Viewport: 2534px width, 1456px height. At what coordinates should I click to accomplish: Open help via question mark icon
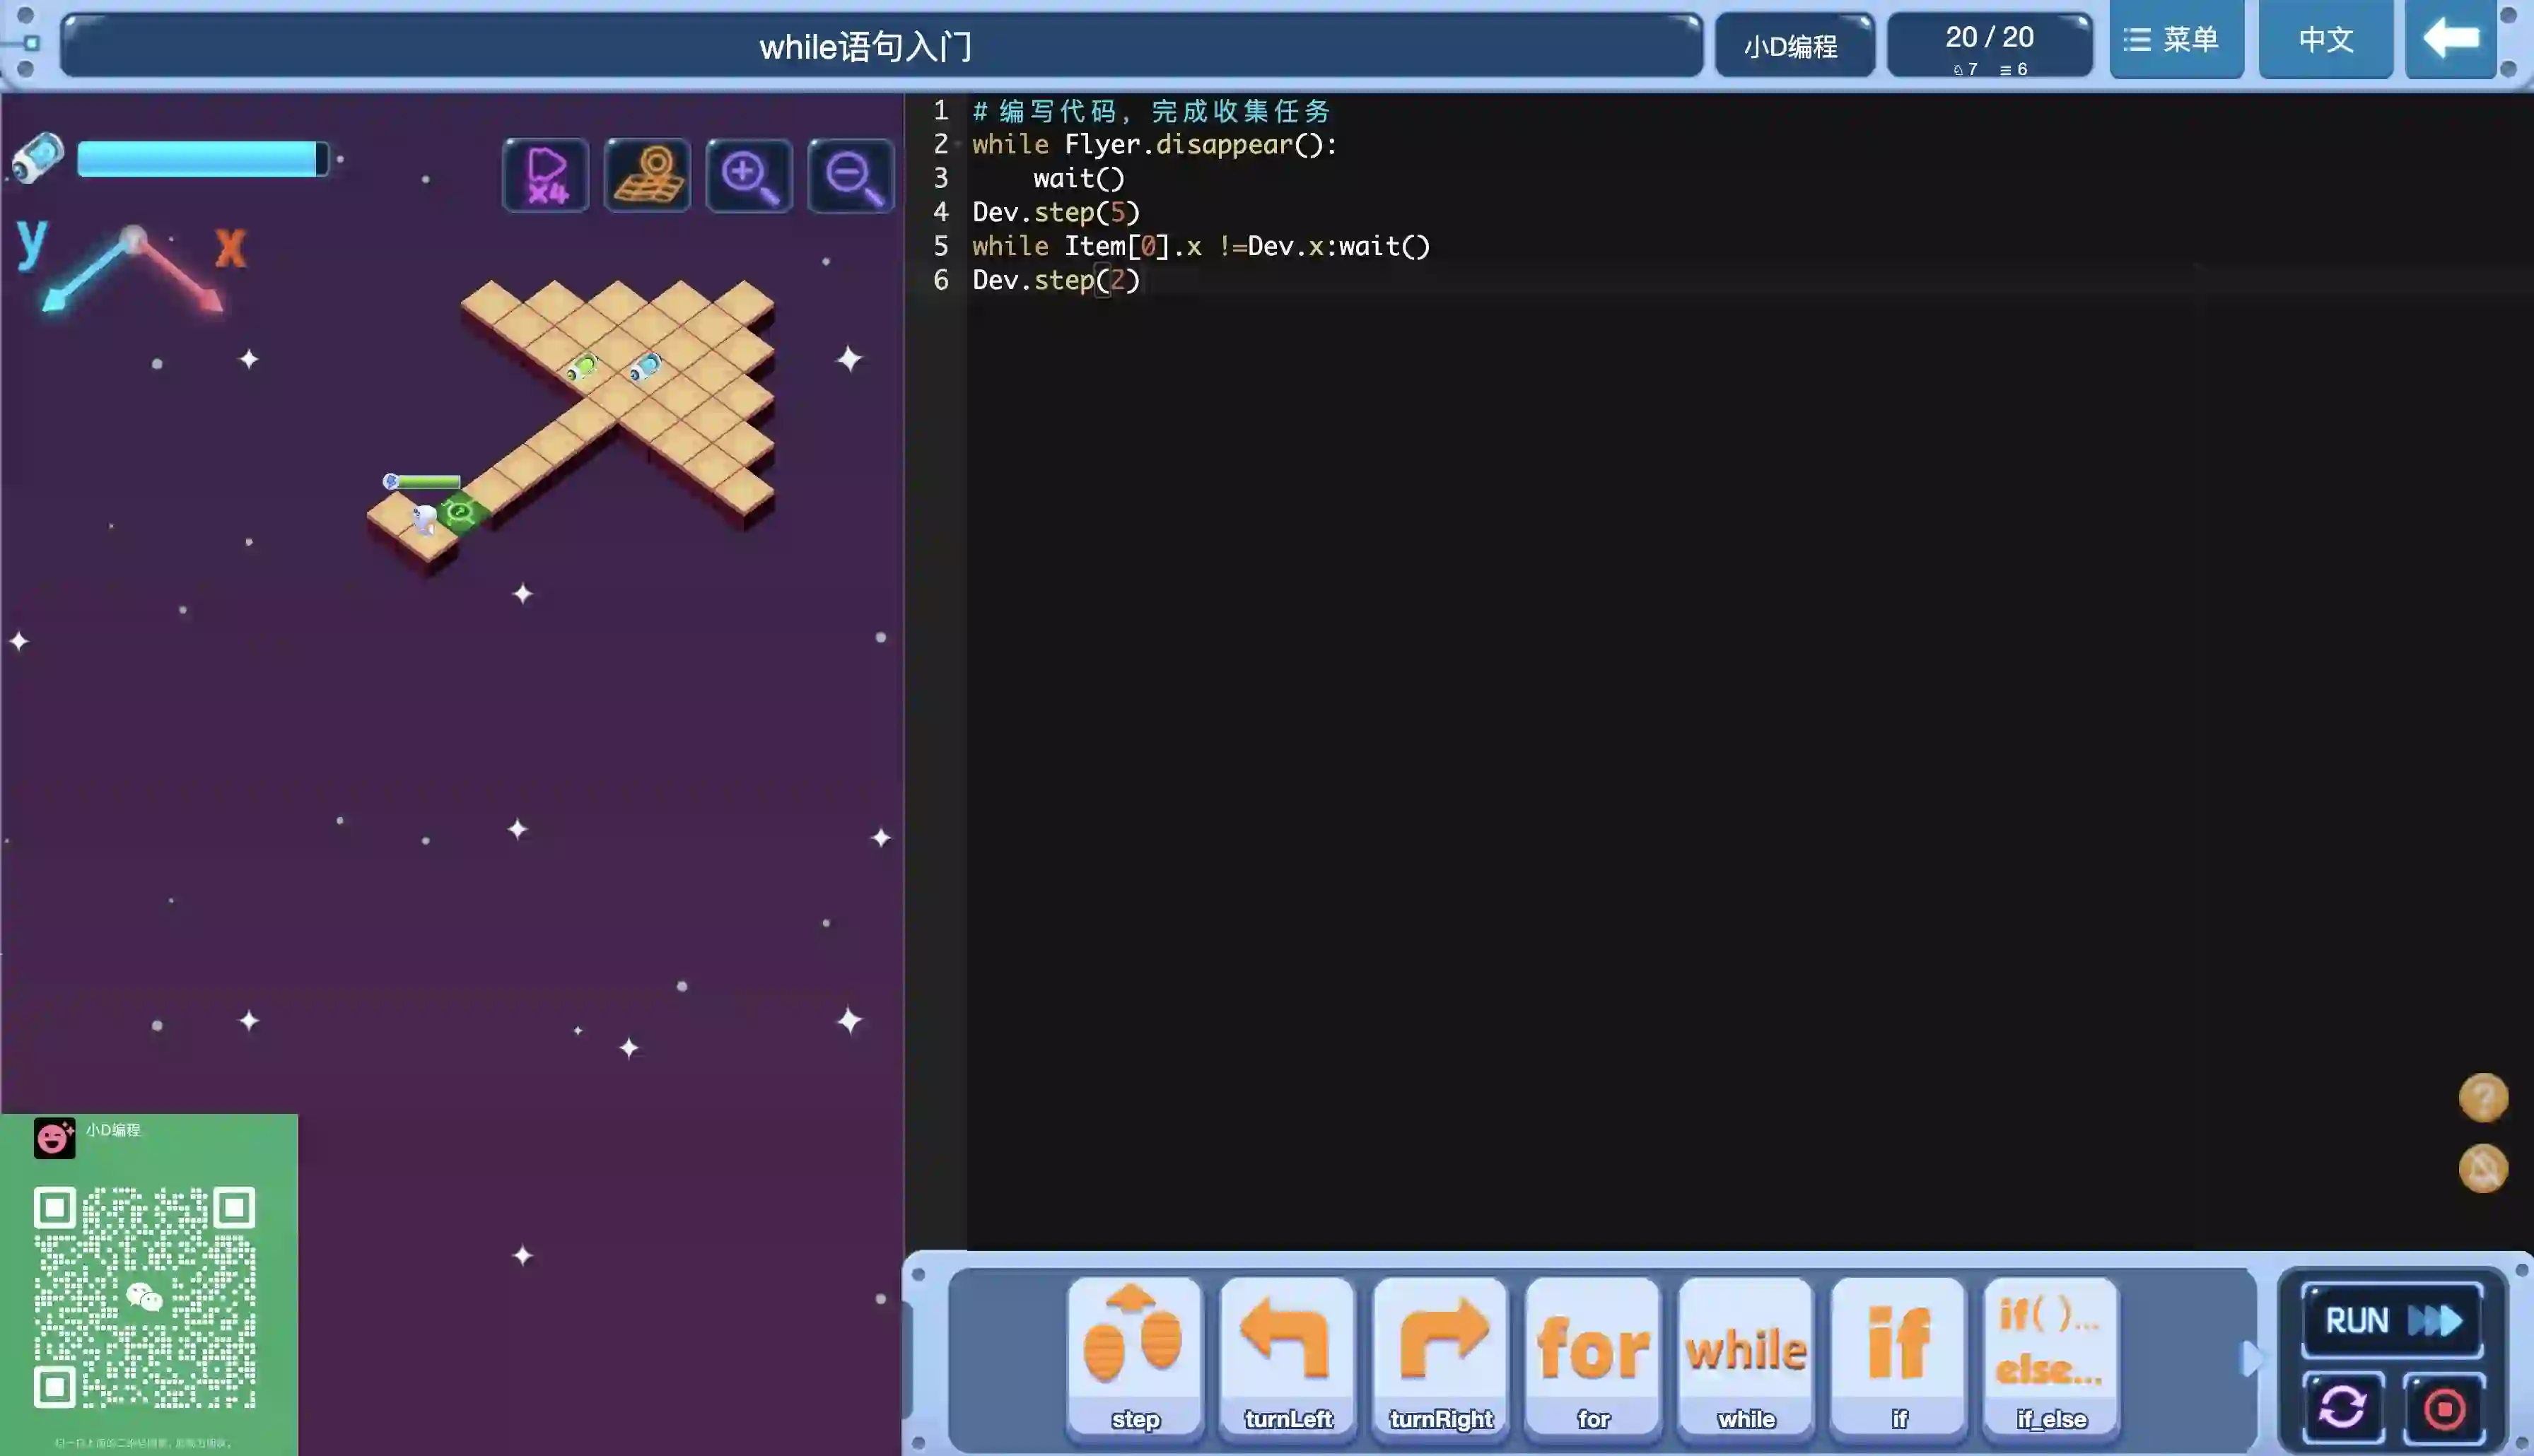2482,1098
